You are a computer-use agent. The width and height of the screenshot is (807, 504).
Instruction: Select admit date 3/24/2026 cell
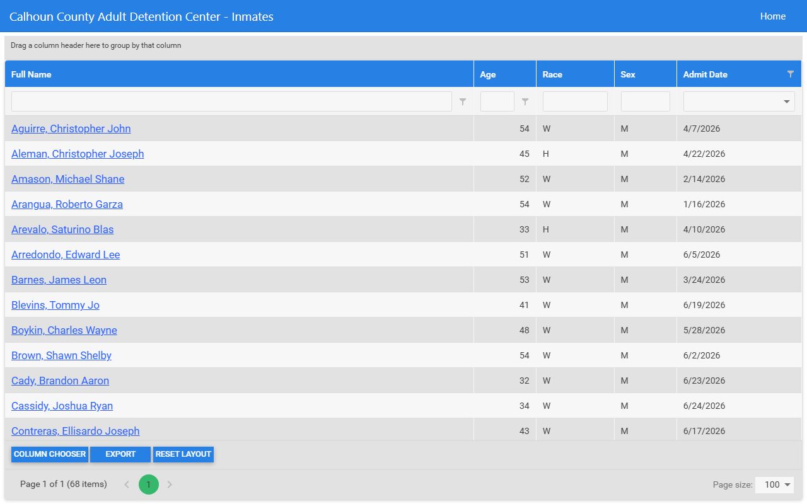click(739, 280)
